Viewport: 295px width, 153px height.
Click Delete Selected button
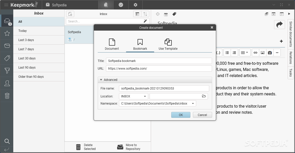(x=86, y=147)
